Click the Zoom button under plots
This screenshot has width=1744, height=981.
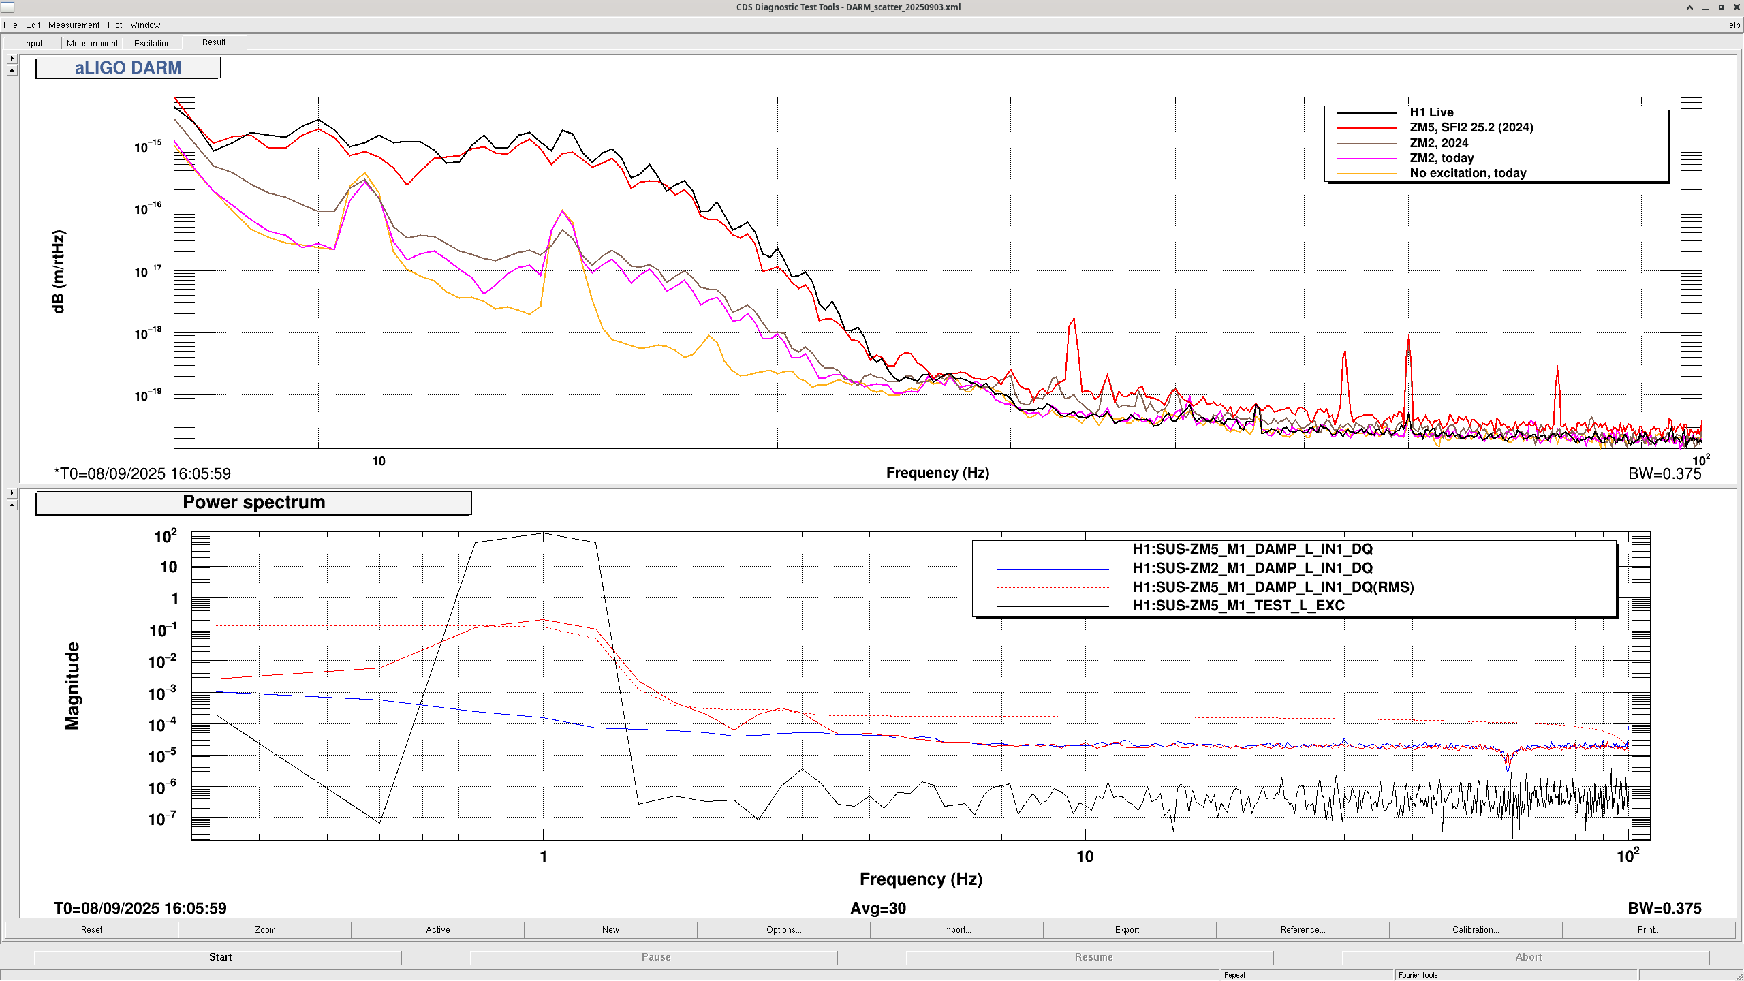(x=265, y=929)
